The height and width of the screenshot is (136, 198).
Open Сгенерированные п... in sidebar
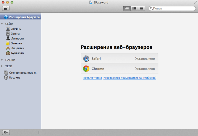coord(23,72)
